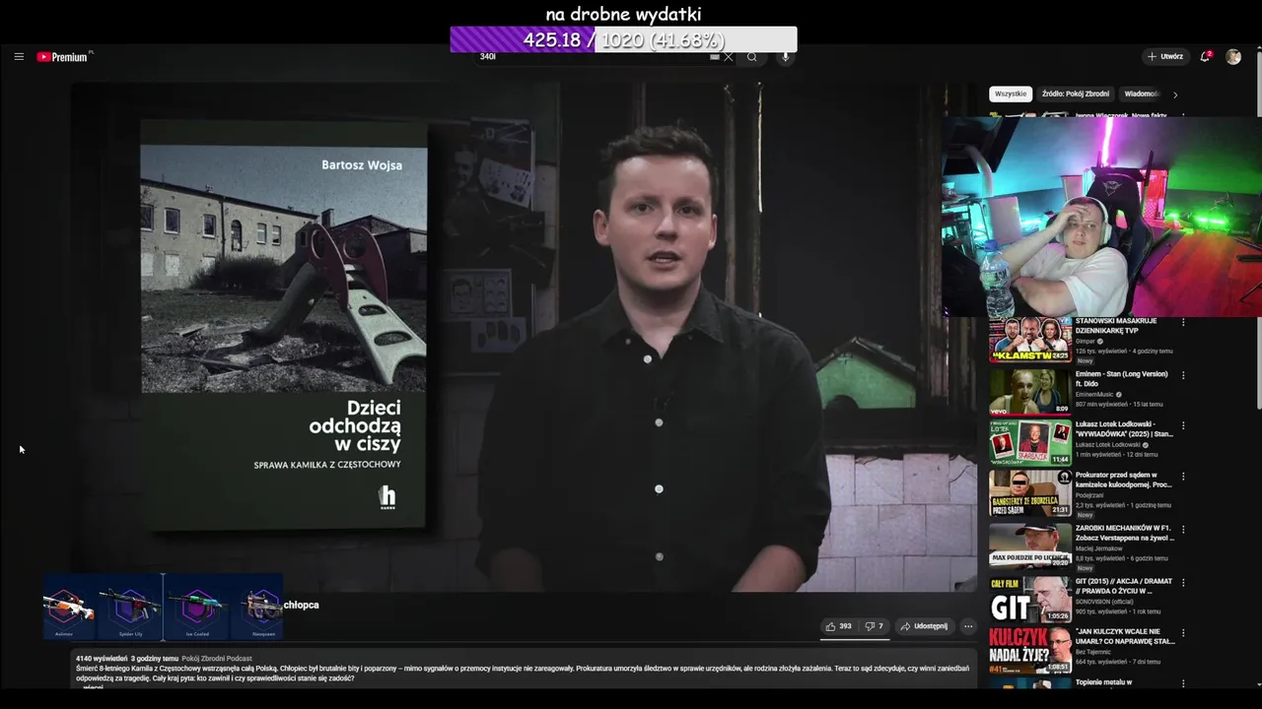Open options menu for ZAROBKI MECHANIKÓW video
Viewport: 1262px width, 709px height.
pos(1183,530)
